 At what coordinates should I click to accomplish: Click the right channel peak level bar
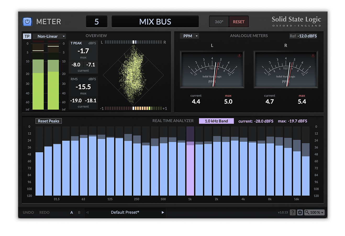tap(53, 75)
